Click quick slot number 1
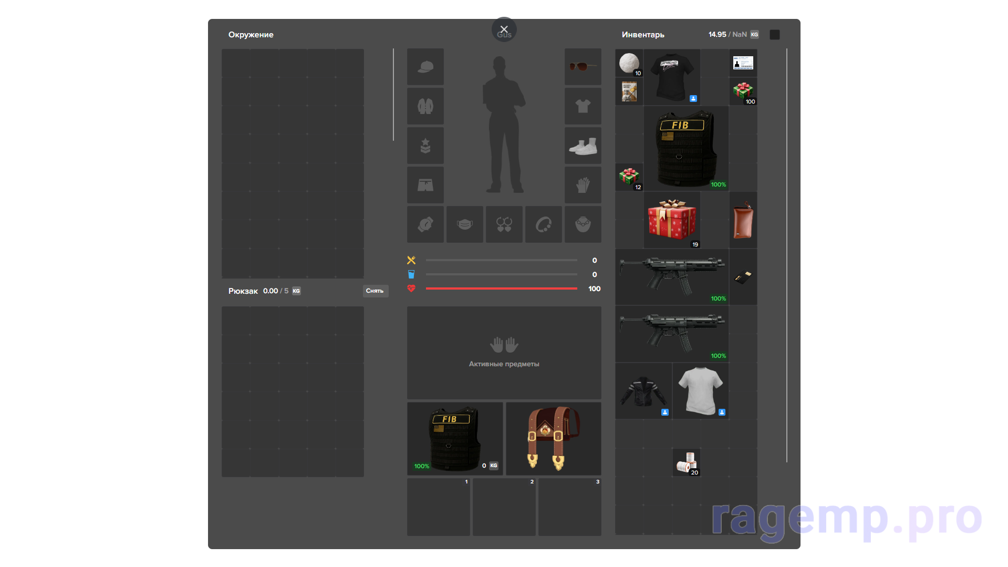 click(x=438, y=507)
